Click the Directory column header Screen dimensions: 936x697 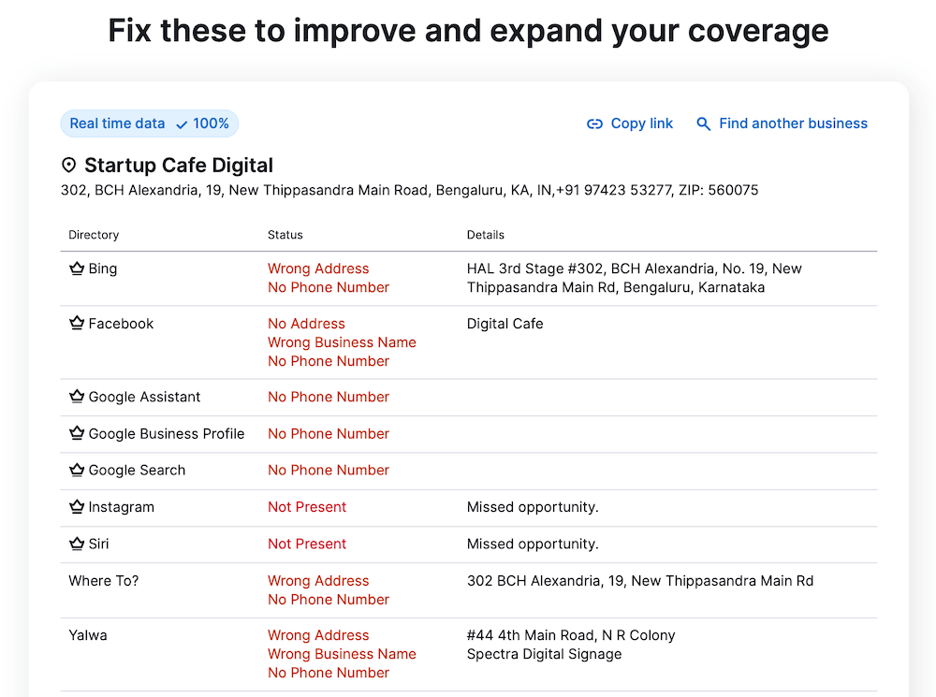pos(94,235)
